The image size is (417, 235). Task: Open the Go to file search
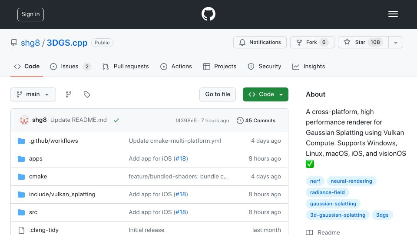[218, 94]
